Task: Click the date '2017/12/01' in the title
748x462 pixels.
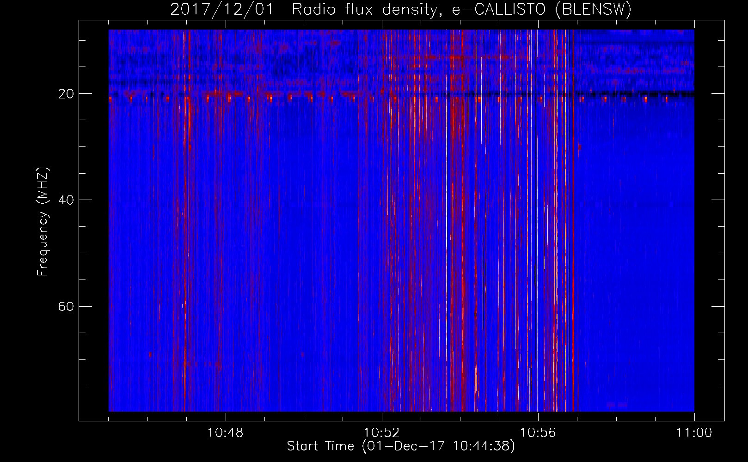Action: 222,10
